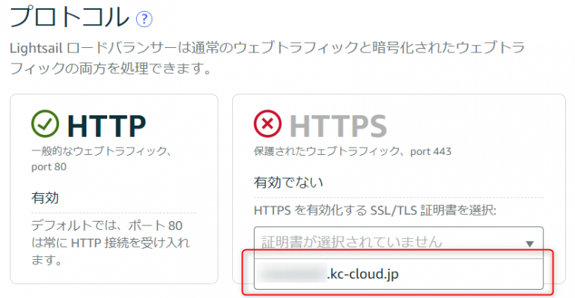Image resolution: width=575 pixels, height=298 pixels.
Task: Click the 有効でない status label
Action: [288, 182]
